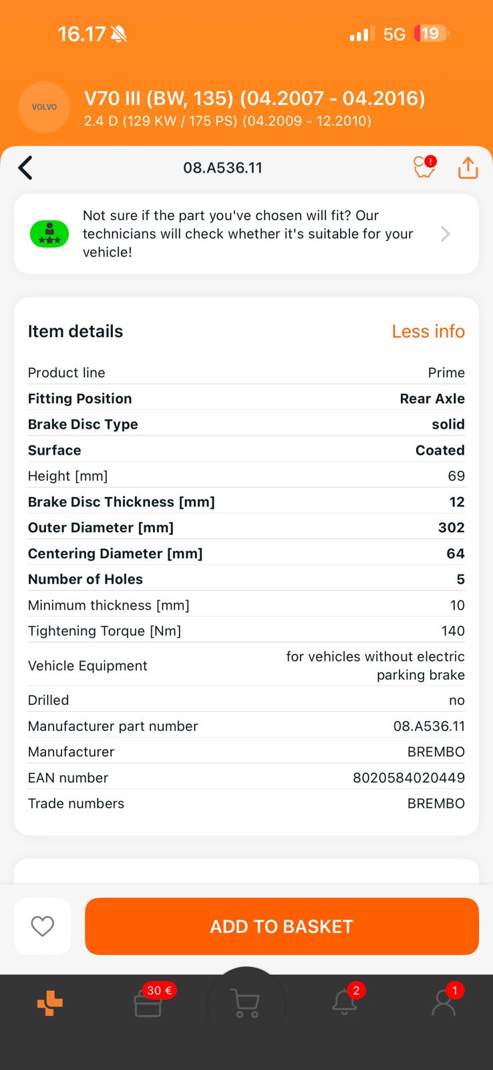
Task: Add item to wishlist with heart
Action: coord(43,926)
